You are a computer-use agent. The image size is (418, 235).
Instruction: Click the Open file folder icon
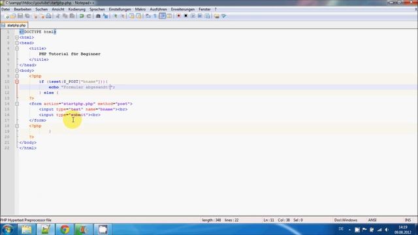pos(13,16)
